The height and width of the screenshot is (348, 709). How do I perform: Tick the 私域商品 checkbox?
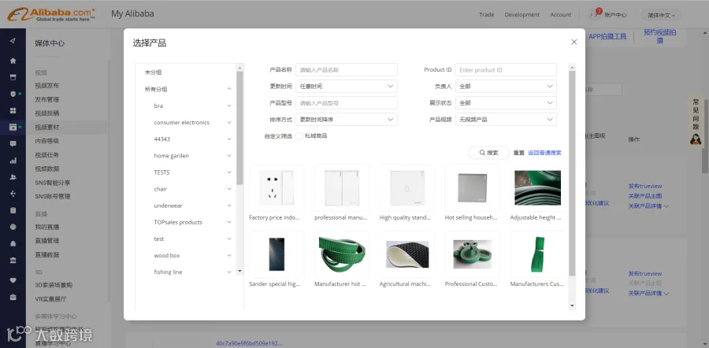(x=299, y=136)
